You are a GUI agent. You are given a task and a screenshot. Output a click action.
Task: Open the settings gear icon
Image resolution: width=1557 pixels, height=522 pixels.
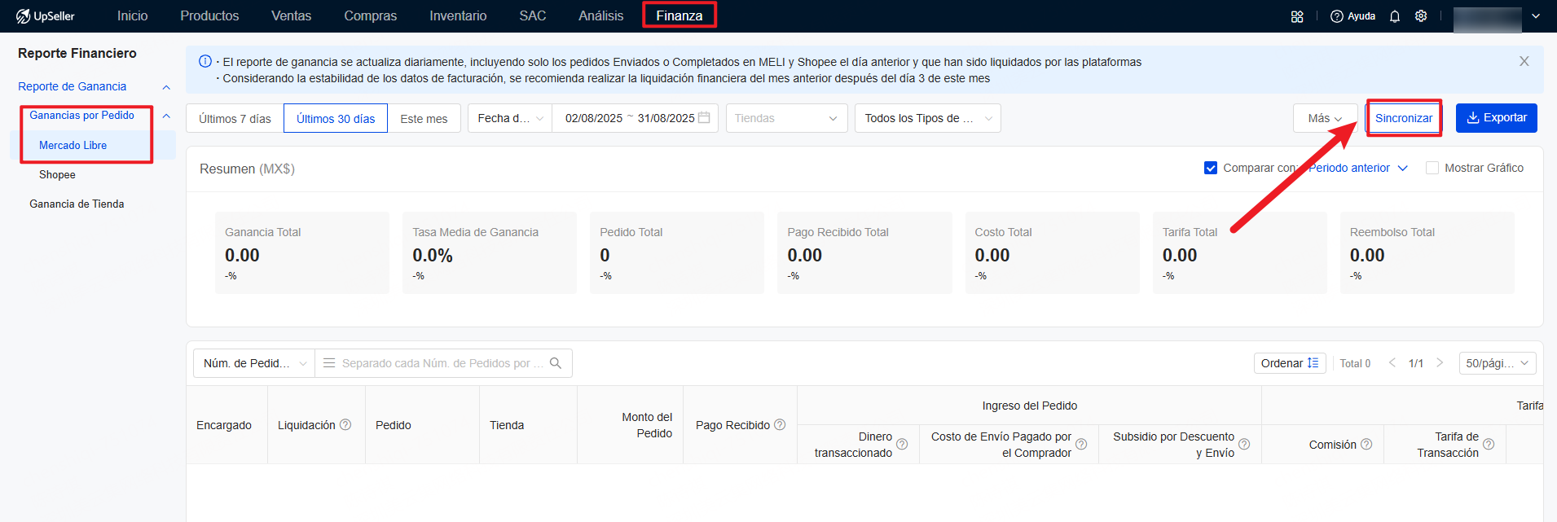tap(1421, 16)
